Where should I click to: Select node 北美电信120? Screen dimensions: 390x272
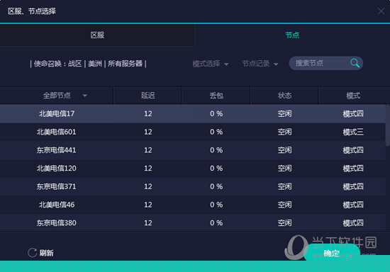[x=193, y=168]
